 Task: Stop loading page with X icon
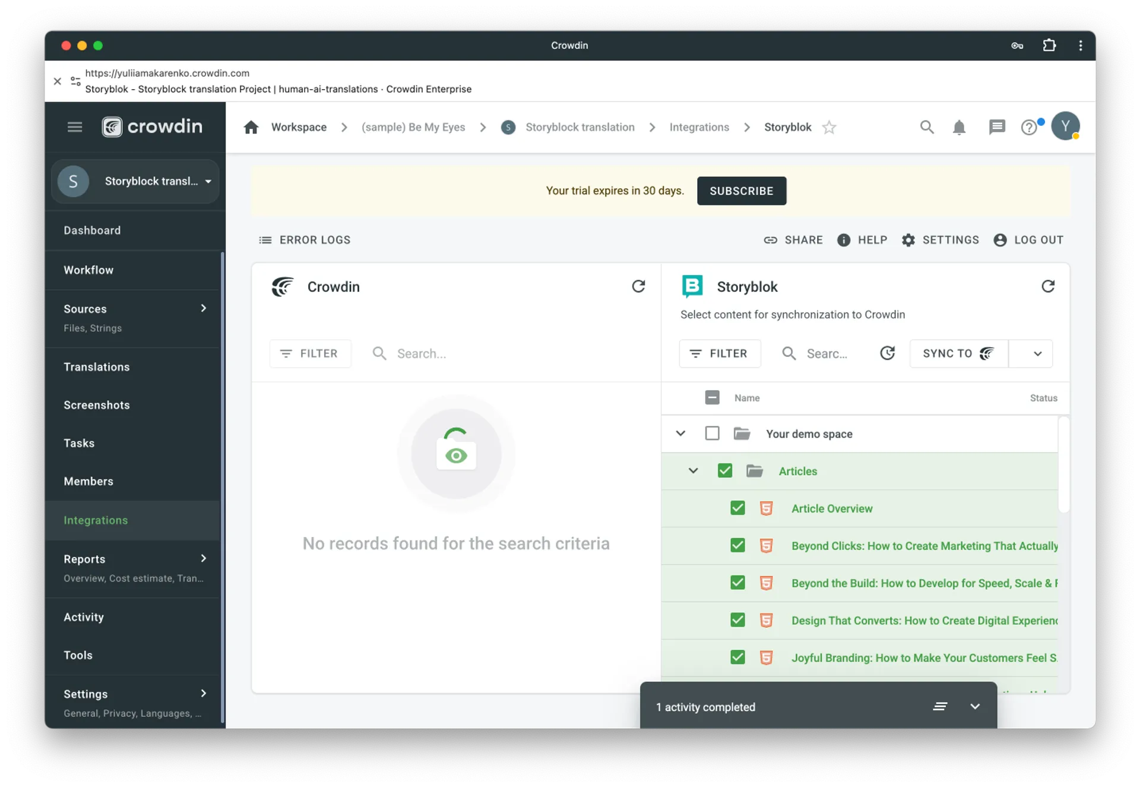click(x=58, y=81)
